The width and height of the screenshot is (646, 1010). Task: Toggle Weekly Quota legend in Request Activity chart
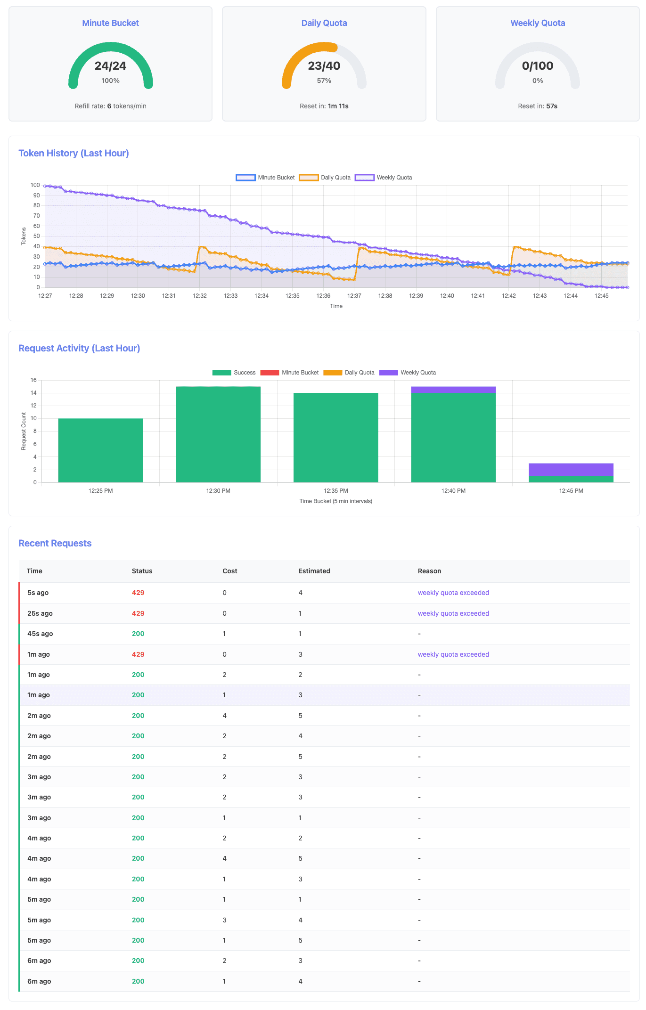(x=408, y=373)
